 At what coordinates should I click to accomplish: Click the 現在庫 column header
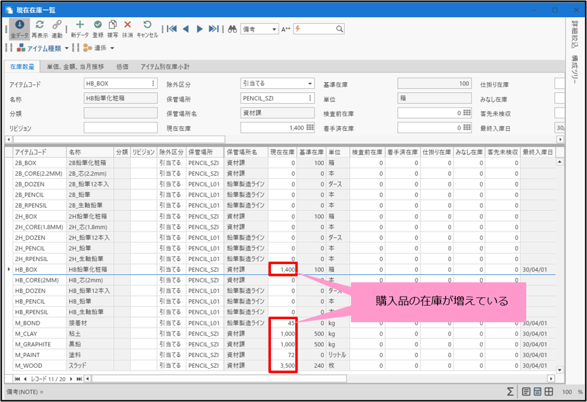282,152
